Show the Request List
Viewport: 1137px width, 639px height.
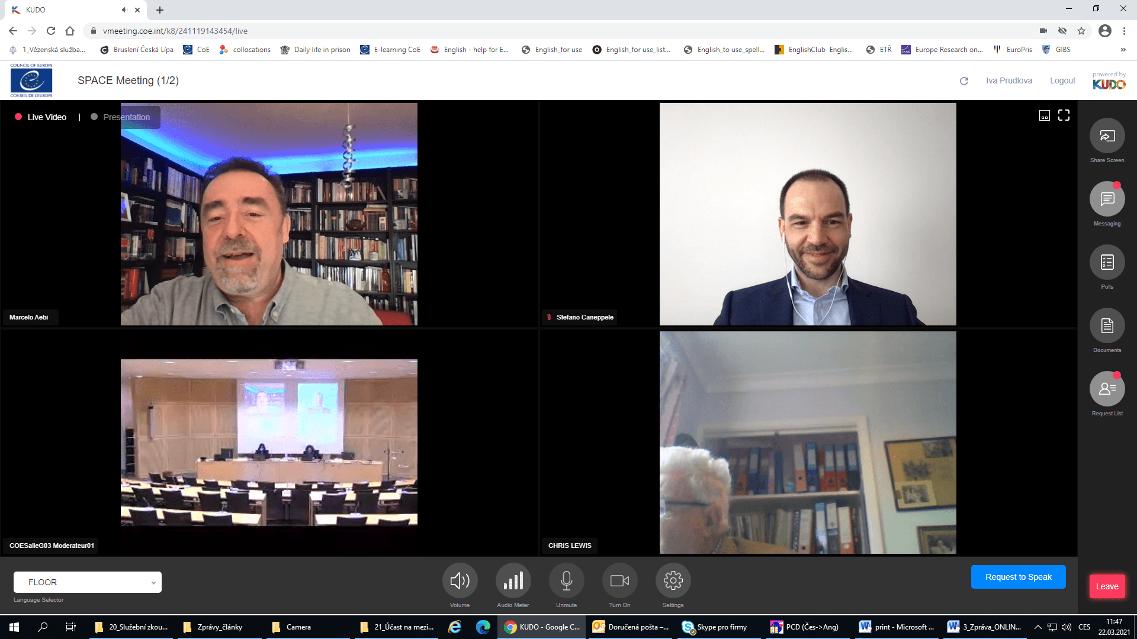(x=1107, y=389)
